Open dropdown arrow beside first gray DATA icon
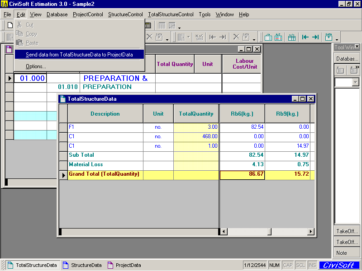 [x=167, y=40]
